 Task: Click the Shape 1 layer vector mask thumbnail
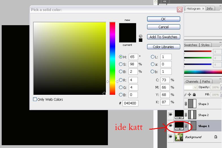coord(192,126)
